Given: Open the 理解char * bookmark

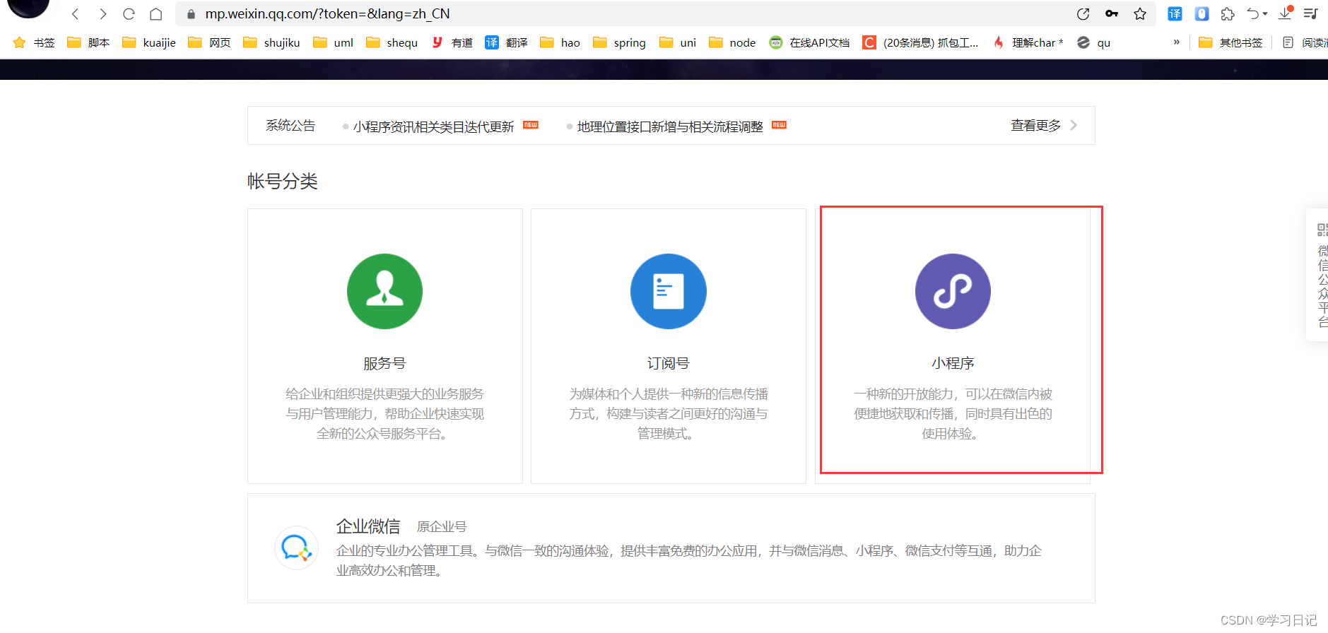Looking at the screenshot, I should pyautogui.click(x=1028, y=42).
